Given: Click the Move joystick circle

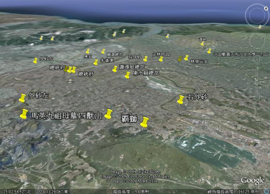Looking at the screenshot, I should point(257,41).
